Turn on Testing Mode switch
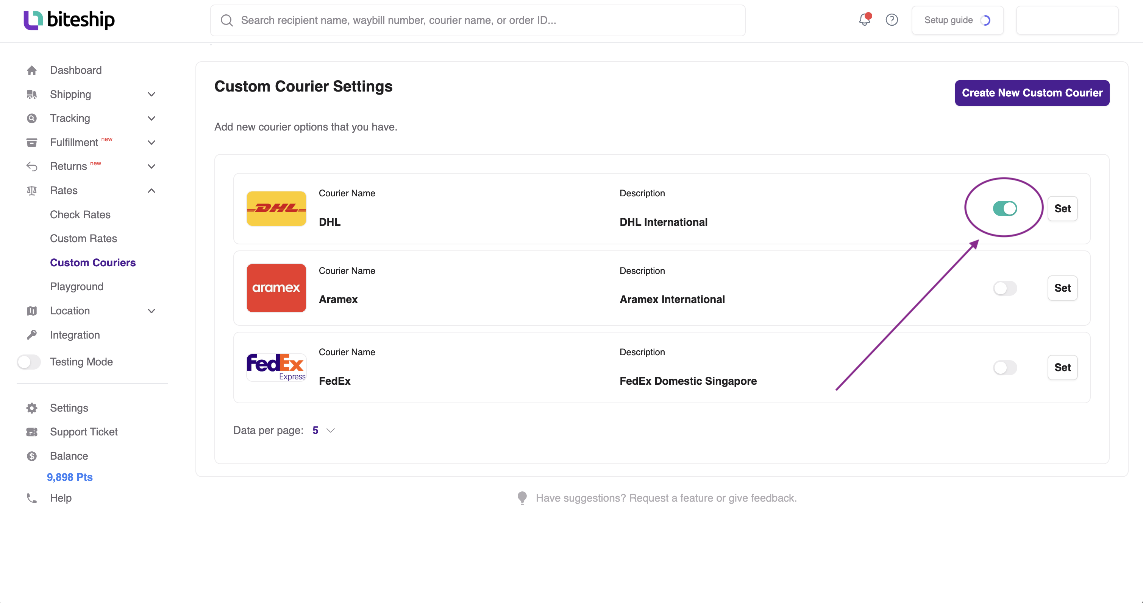 [29, 362]
